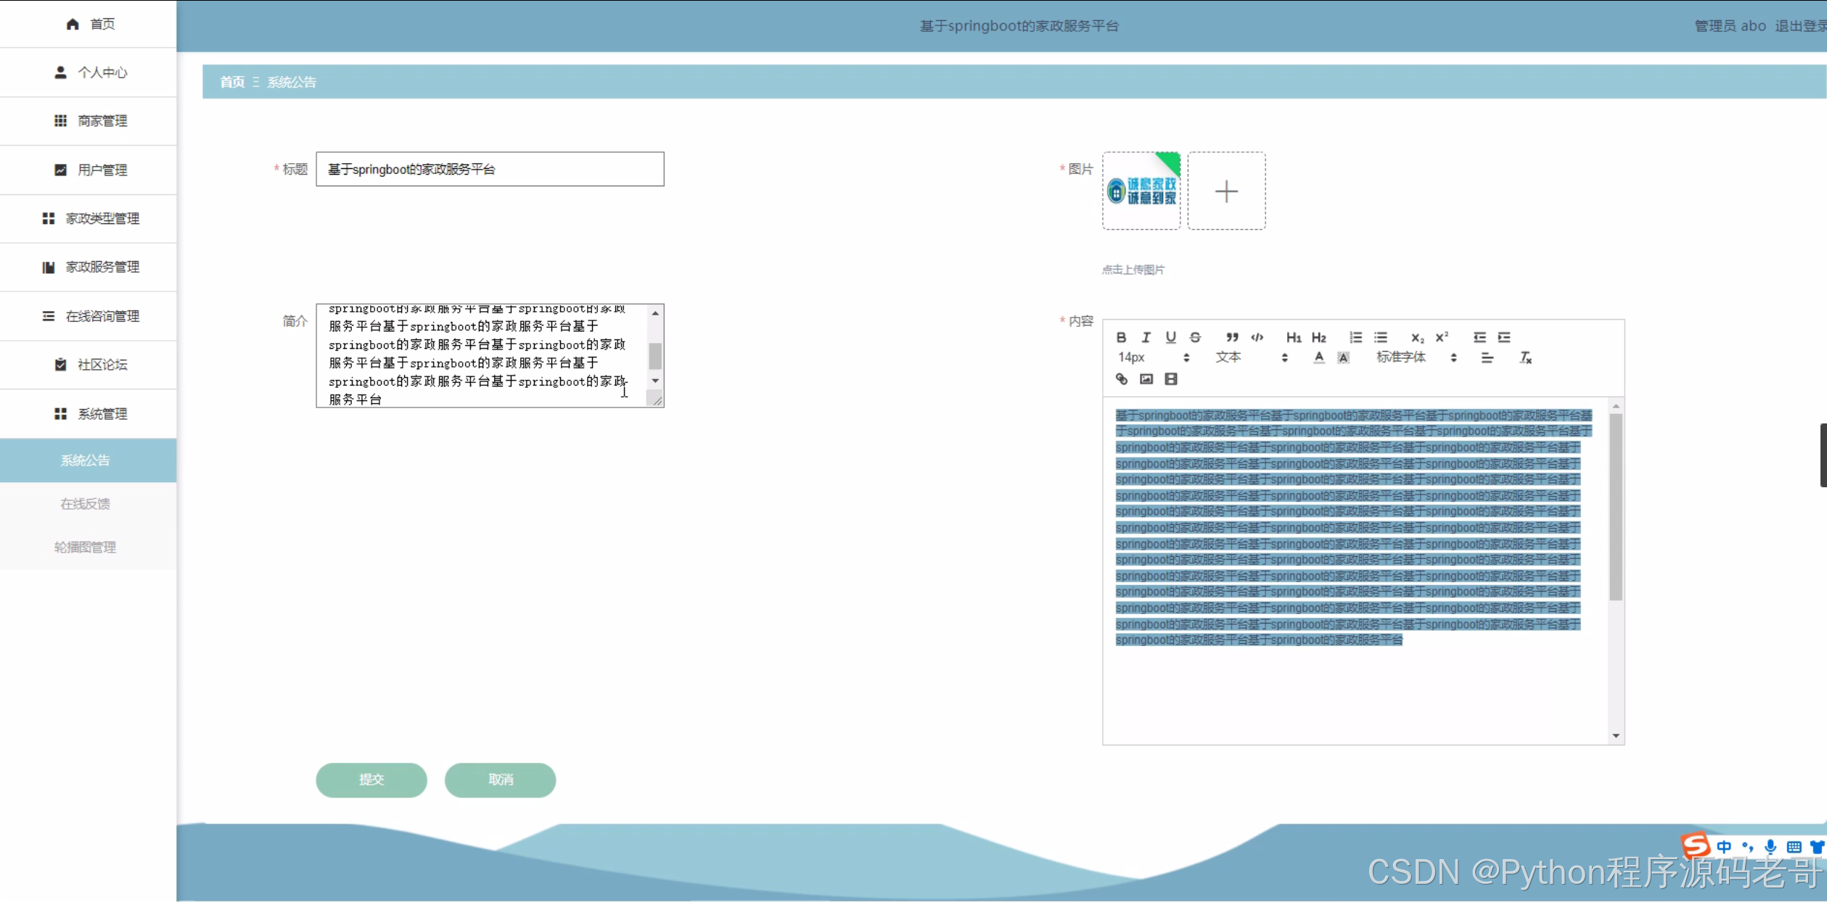Click the clear formatting icon
The width and height of the screenshot is (1827, 902).
pos(1525,357)
